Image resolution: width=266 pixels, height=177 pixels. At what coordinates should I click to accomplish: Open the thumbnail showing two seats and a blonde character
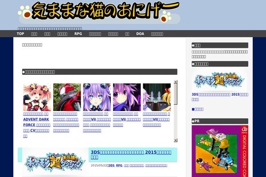157,97
